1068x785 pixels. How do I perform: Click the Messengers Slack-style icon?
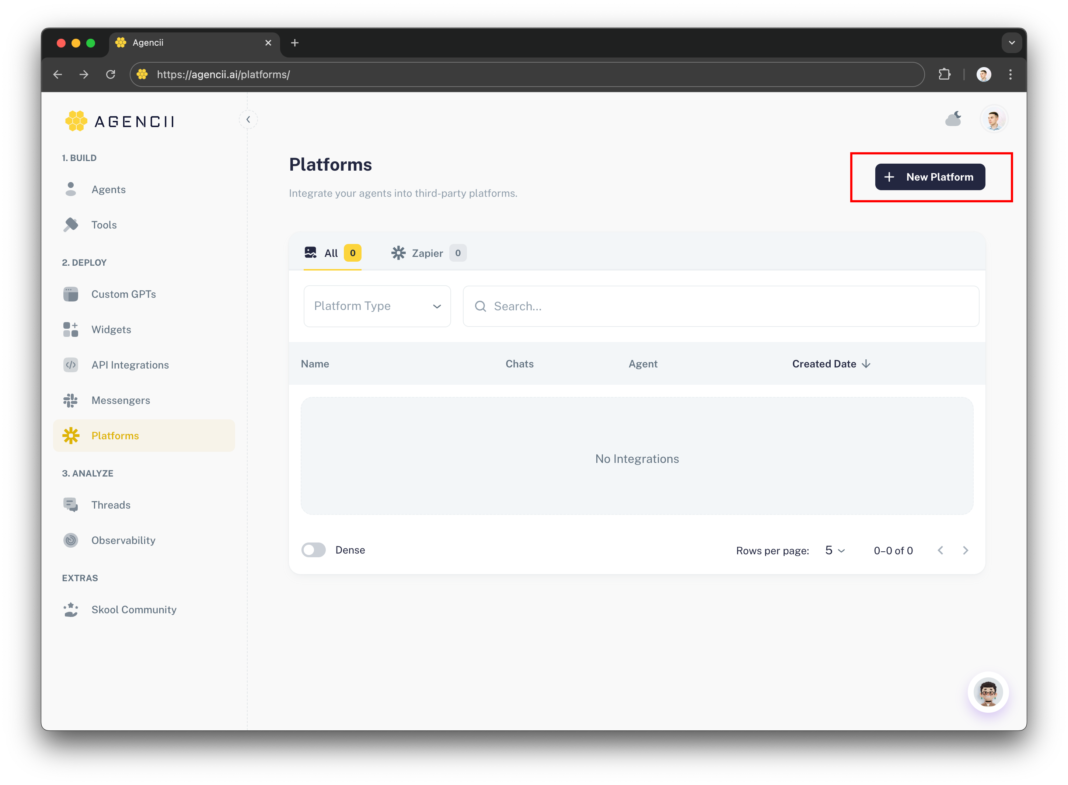pos(71,401)
